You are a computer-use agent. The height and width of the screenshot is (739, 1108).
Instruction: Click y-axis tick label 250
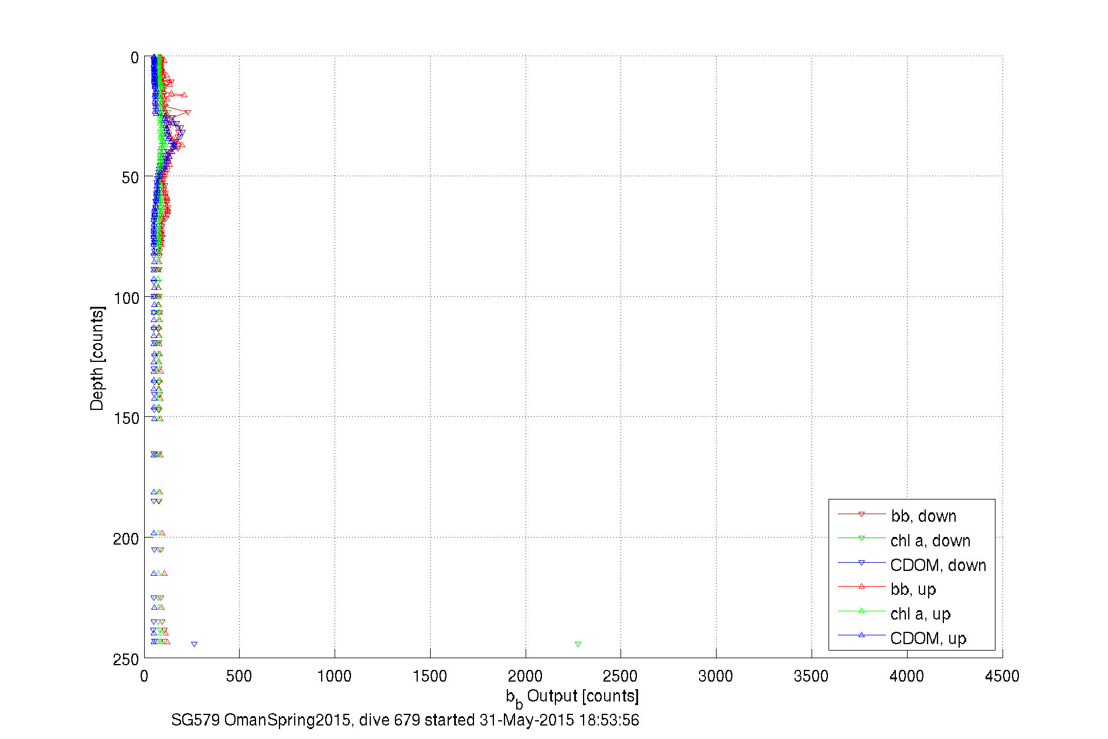(127, 659)
